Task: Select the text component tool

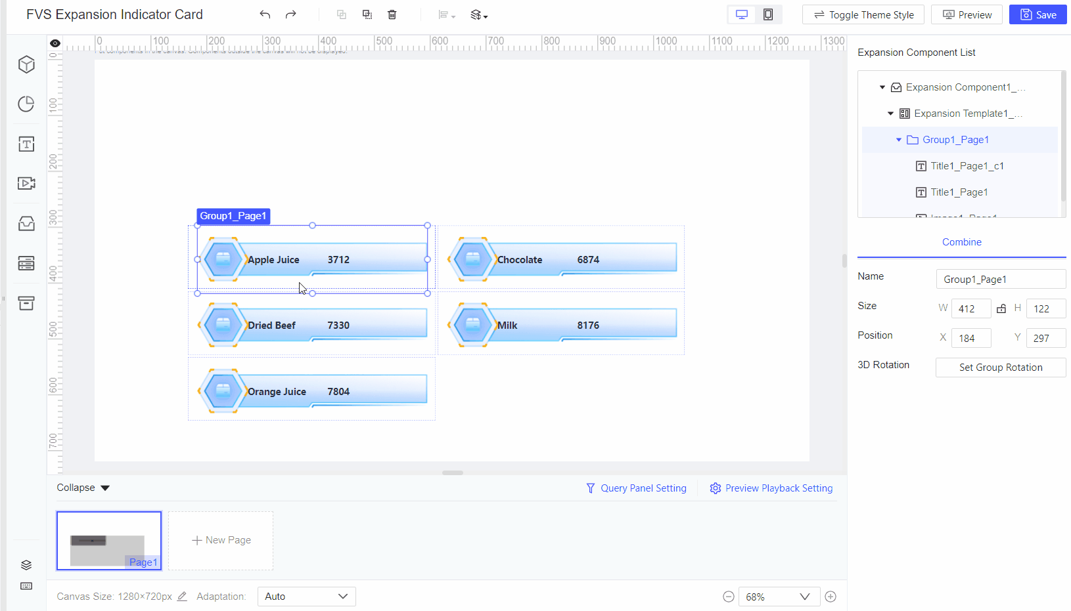Action: (x=26, y=144)
